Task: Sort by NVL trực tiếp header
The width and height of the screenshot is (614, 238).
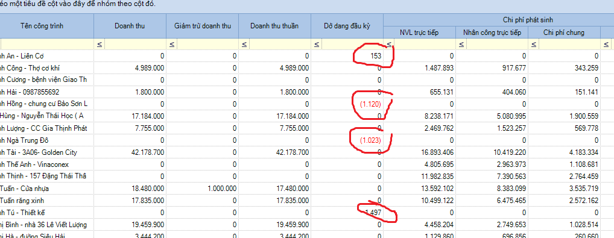Action: coord(419,33)
